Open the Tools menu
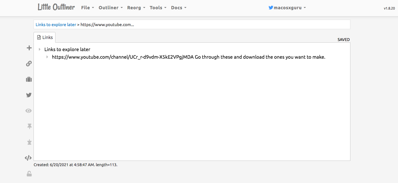398x183 pixels. (158, 8)
